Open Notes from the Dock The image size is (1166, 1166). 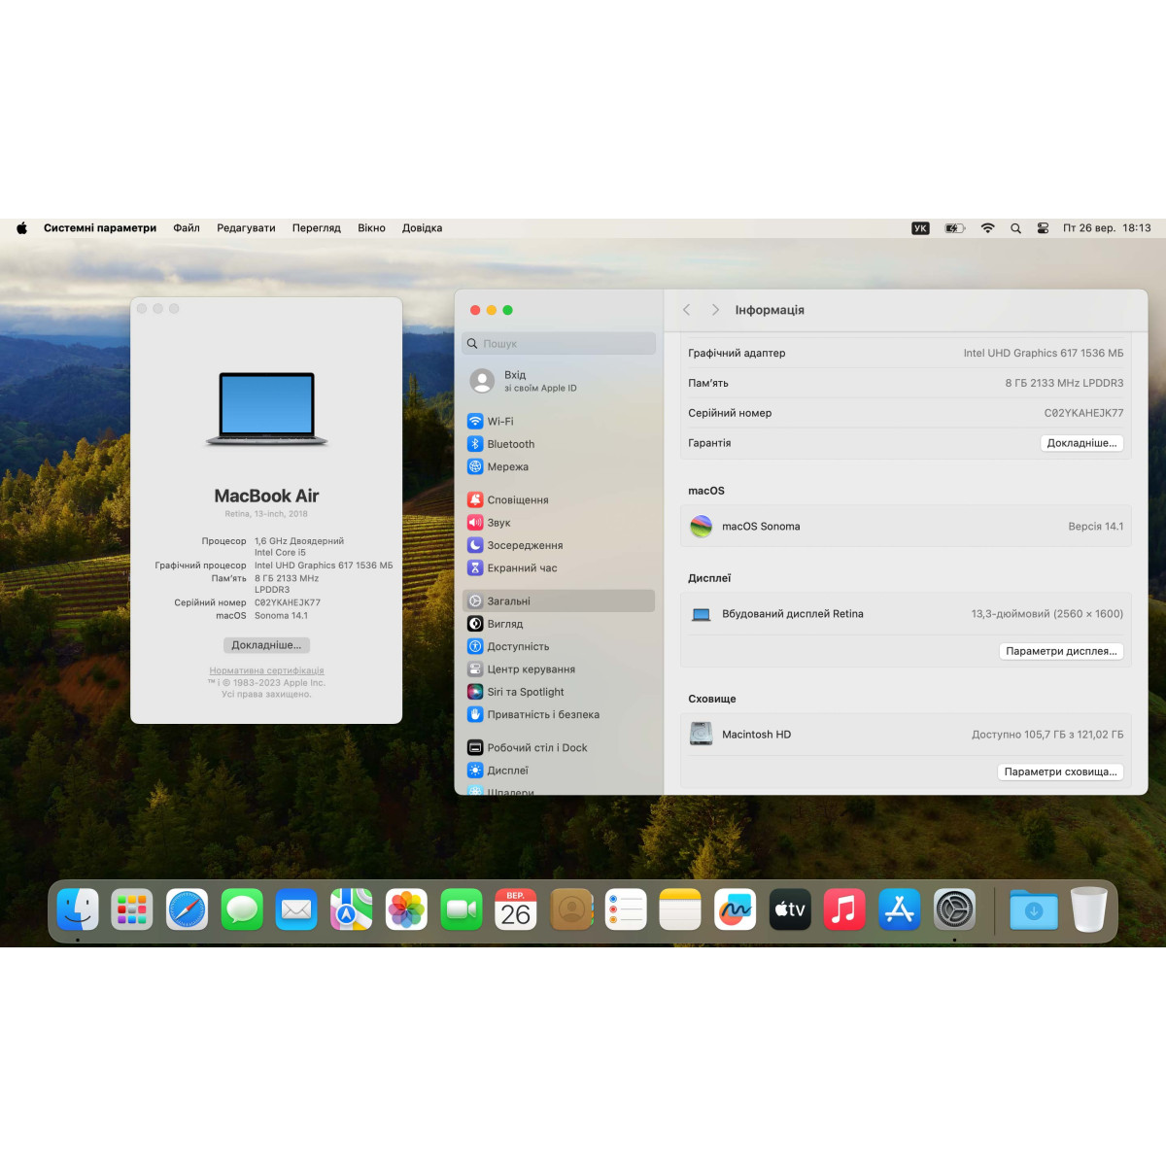pos(680,909)
